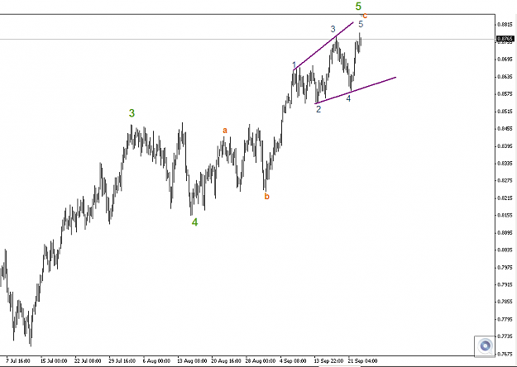Click the 0.7795 price axis label
The image size is (517, 367).
tap(505, 319)
